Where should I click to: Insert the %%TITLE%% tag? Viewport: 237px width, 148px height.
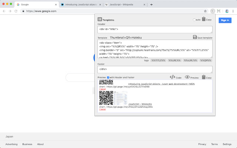[158, 60]
